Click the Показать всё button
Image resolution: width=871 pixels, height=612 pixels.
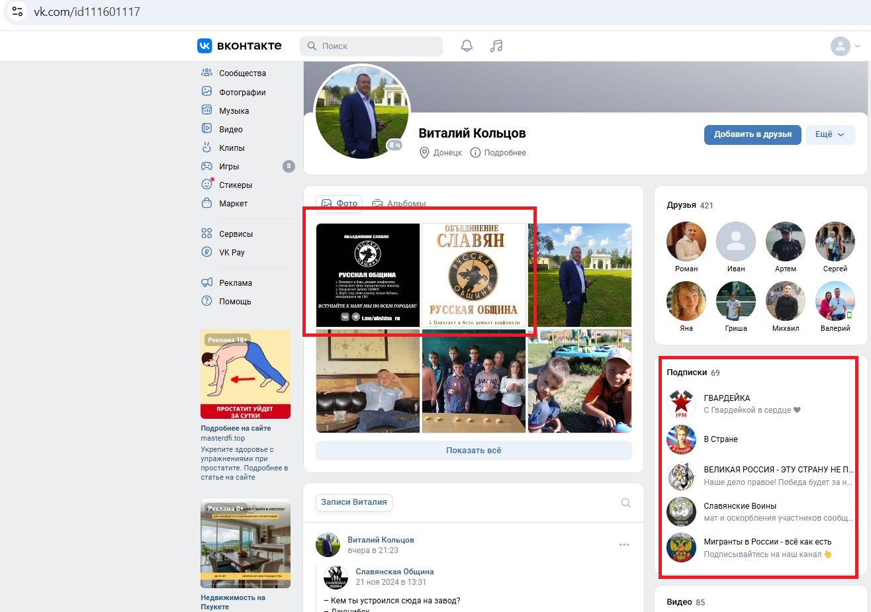tap(474, 451)
